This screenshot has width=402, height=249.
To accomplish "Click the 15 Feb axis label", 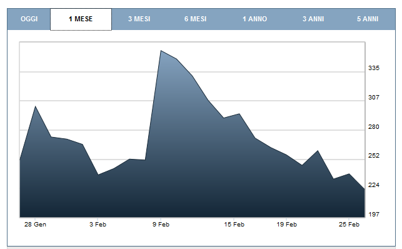I will click(x=234, y=225).
